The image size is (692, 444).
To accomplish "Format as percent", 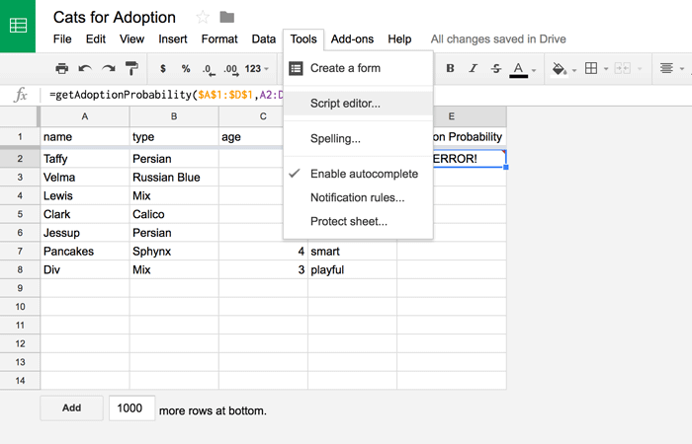I will (186, 68).
